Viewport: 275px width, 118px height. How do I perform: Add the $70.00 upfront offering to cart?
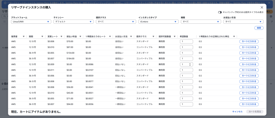[249, 42]
